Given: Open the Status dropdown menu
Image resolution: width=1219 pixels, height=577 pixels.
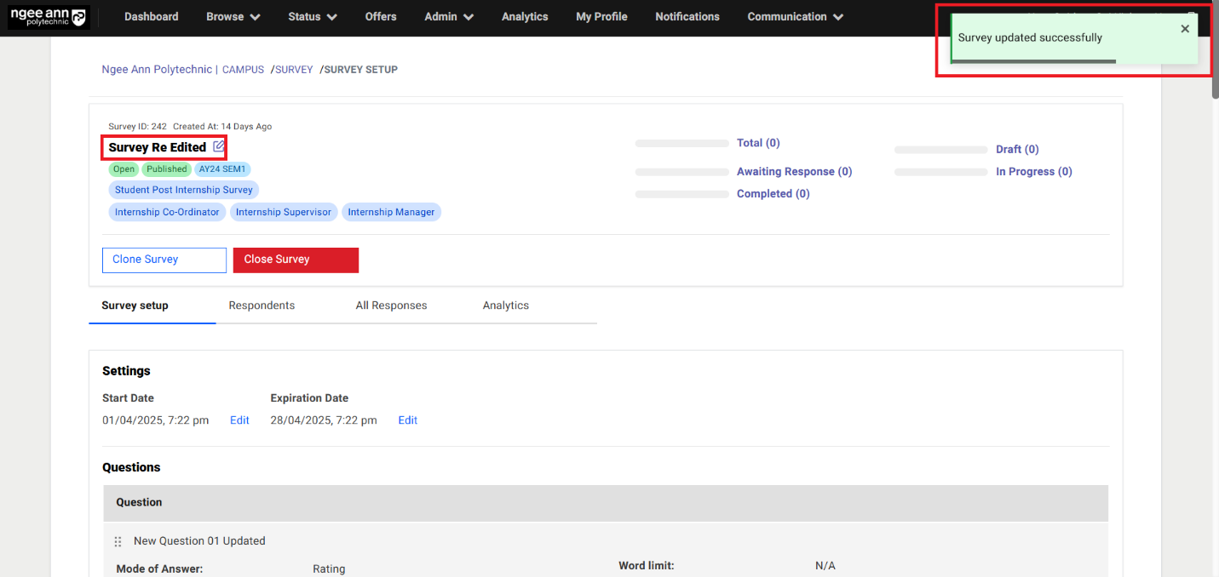Looking at the screenshot, I should [312, 17].
